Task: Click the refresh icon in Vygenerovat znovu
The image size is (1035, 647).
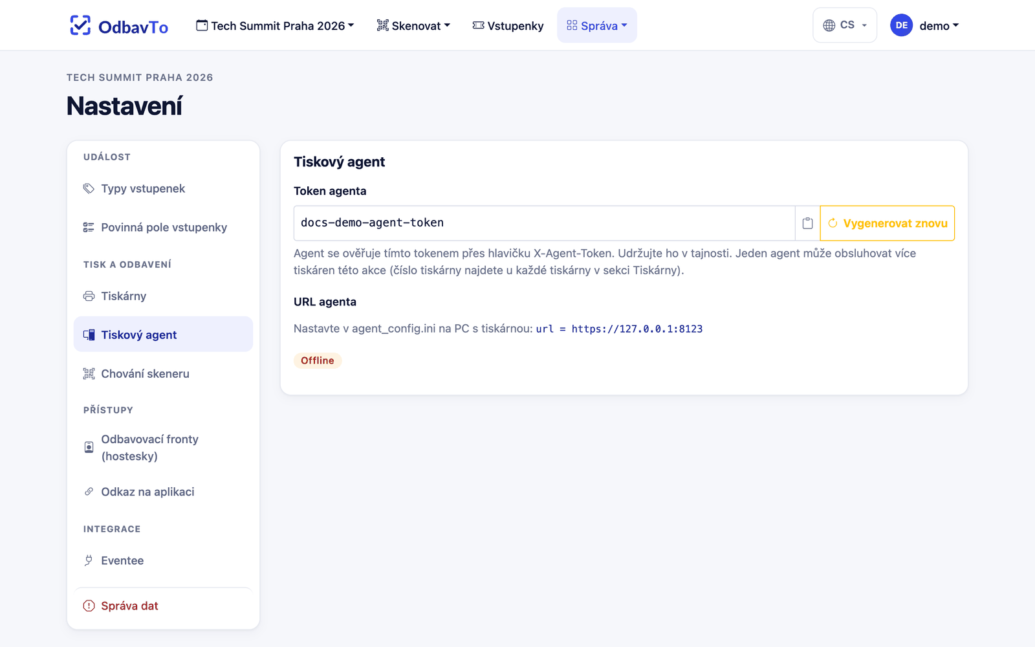Action: tap(833, 223)
